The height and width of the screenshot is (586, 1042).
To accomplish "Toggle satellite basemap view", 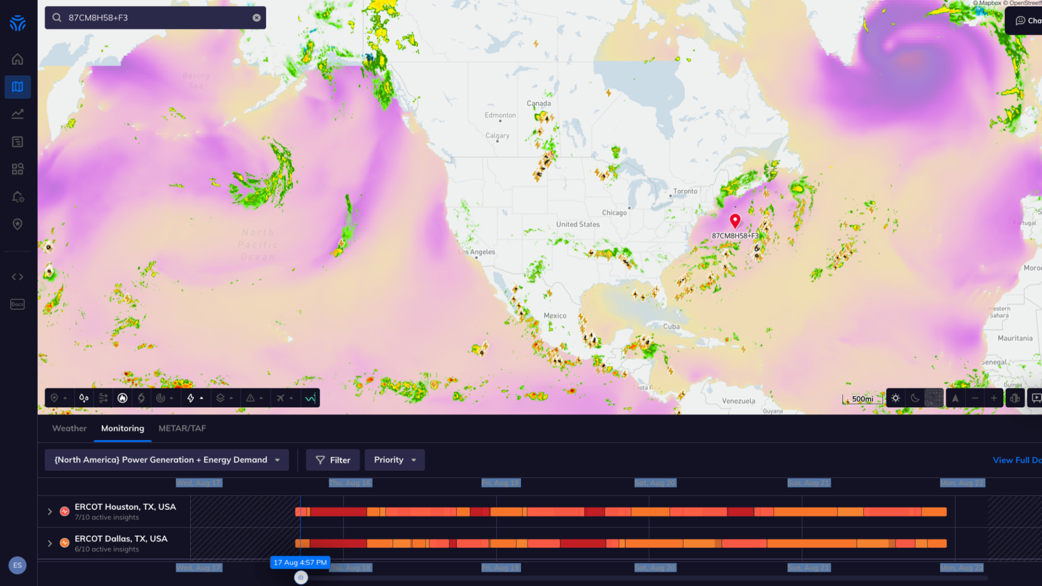I will [x=935, y=398].
